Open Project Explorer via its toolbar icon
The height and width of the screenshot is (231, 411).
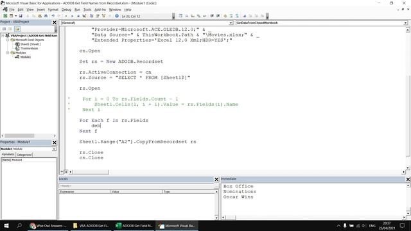point(91,16)
